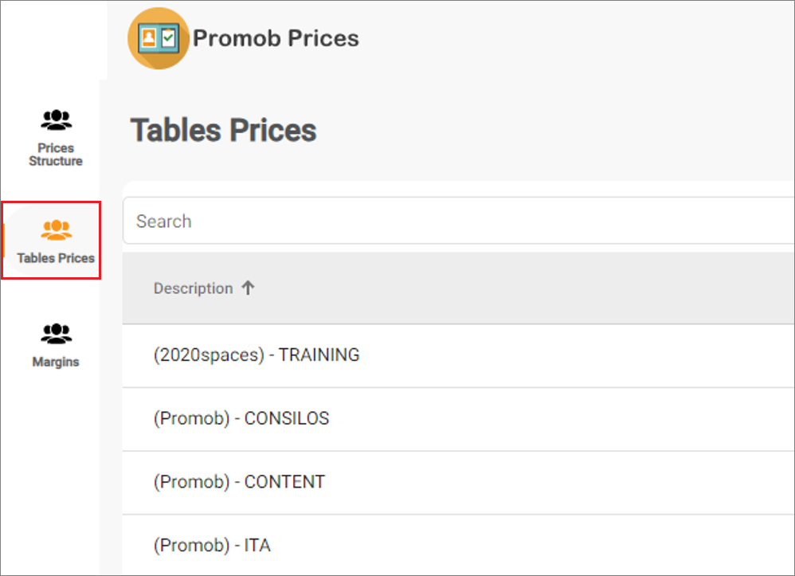This screenshot has width=795, height=576.
Task: Open the Margins sidebar label
Action: point(56,362)
